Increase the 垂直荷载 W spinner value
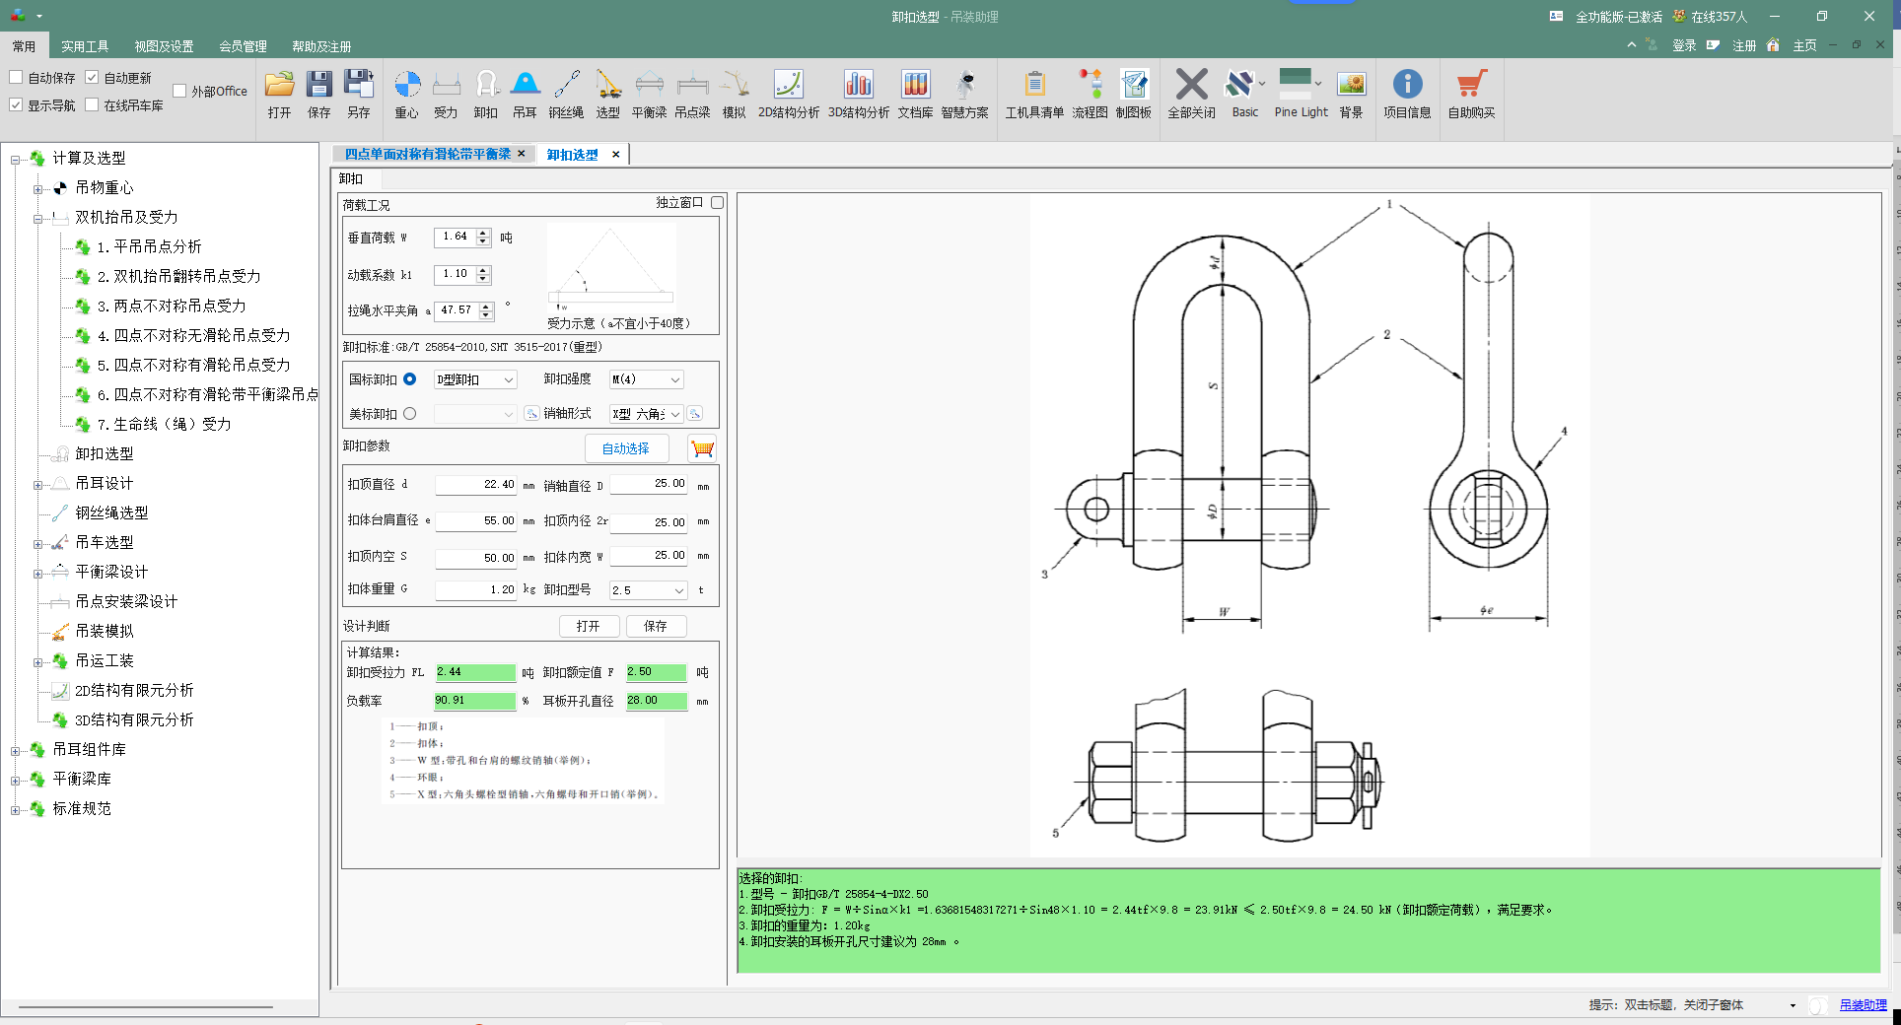The height and width of the screenshot is (1025, 1901). pos(483,233)
